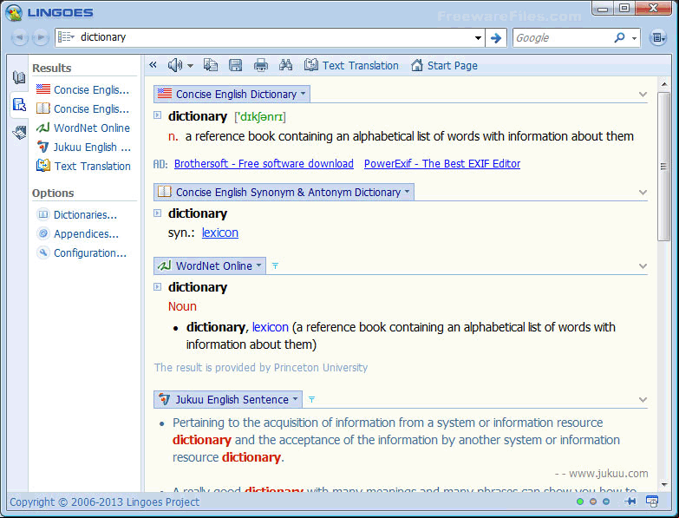The height and width of the screenshot is (518, 679).
Task: Click the blue Go arrow button
Action: click(496, 38)
